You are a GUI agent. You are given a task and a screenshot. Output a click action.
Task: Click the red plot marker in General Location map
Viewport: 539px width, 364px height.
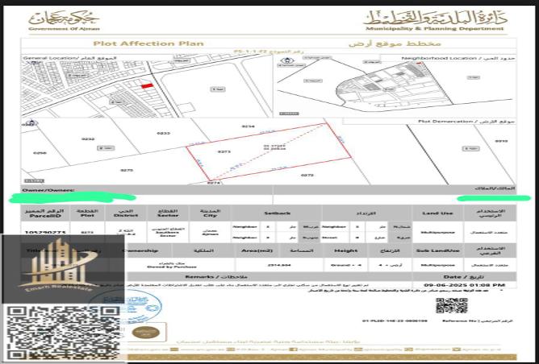point(146,86)
